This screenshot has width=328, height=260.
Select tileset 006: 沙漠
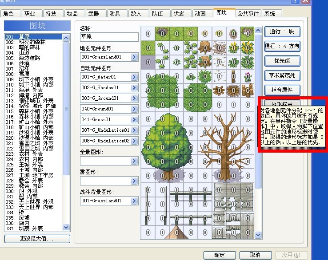pyautogui.click(x=33, y=63)
